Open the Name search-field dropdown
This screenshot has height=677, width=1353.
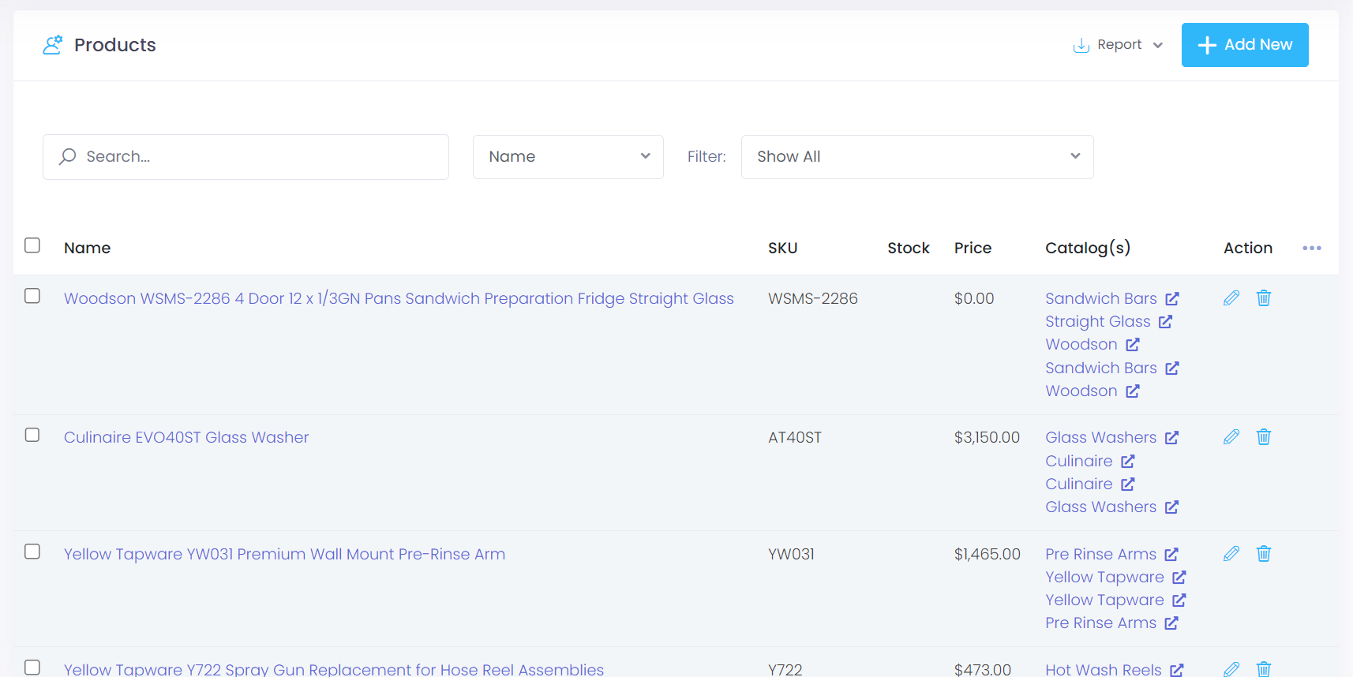click(568, 157)
